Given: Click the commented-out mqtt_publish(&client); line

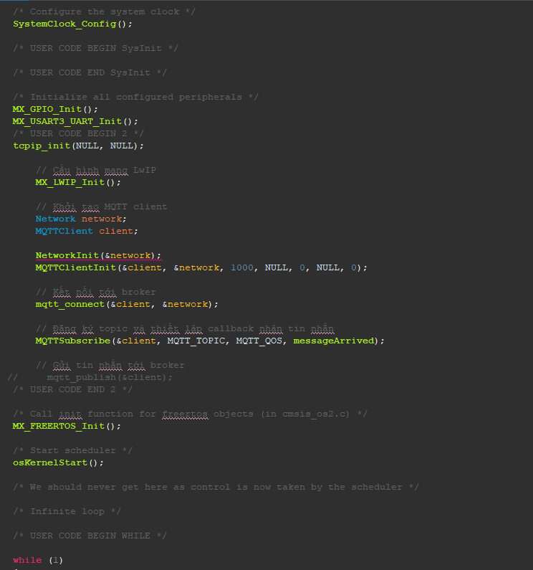Looking at the screenshot, I should pos(90,377).
